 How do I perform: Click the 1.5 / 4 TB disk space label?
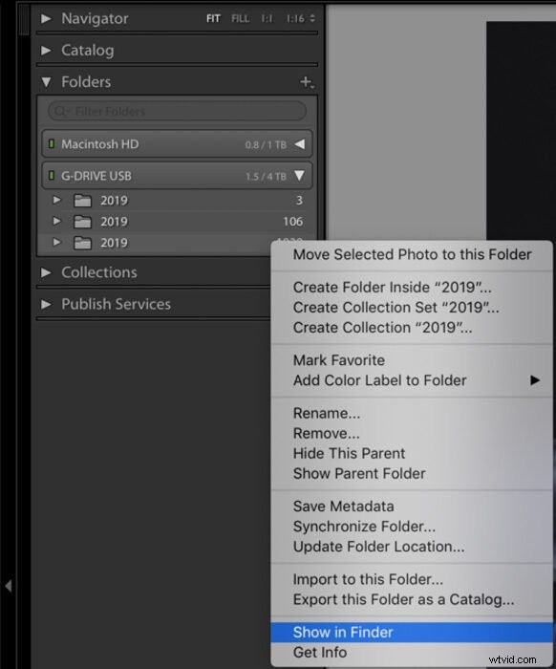pyautogui.click(x=266, y=177)
